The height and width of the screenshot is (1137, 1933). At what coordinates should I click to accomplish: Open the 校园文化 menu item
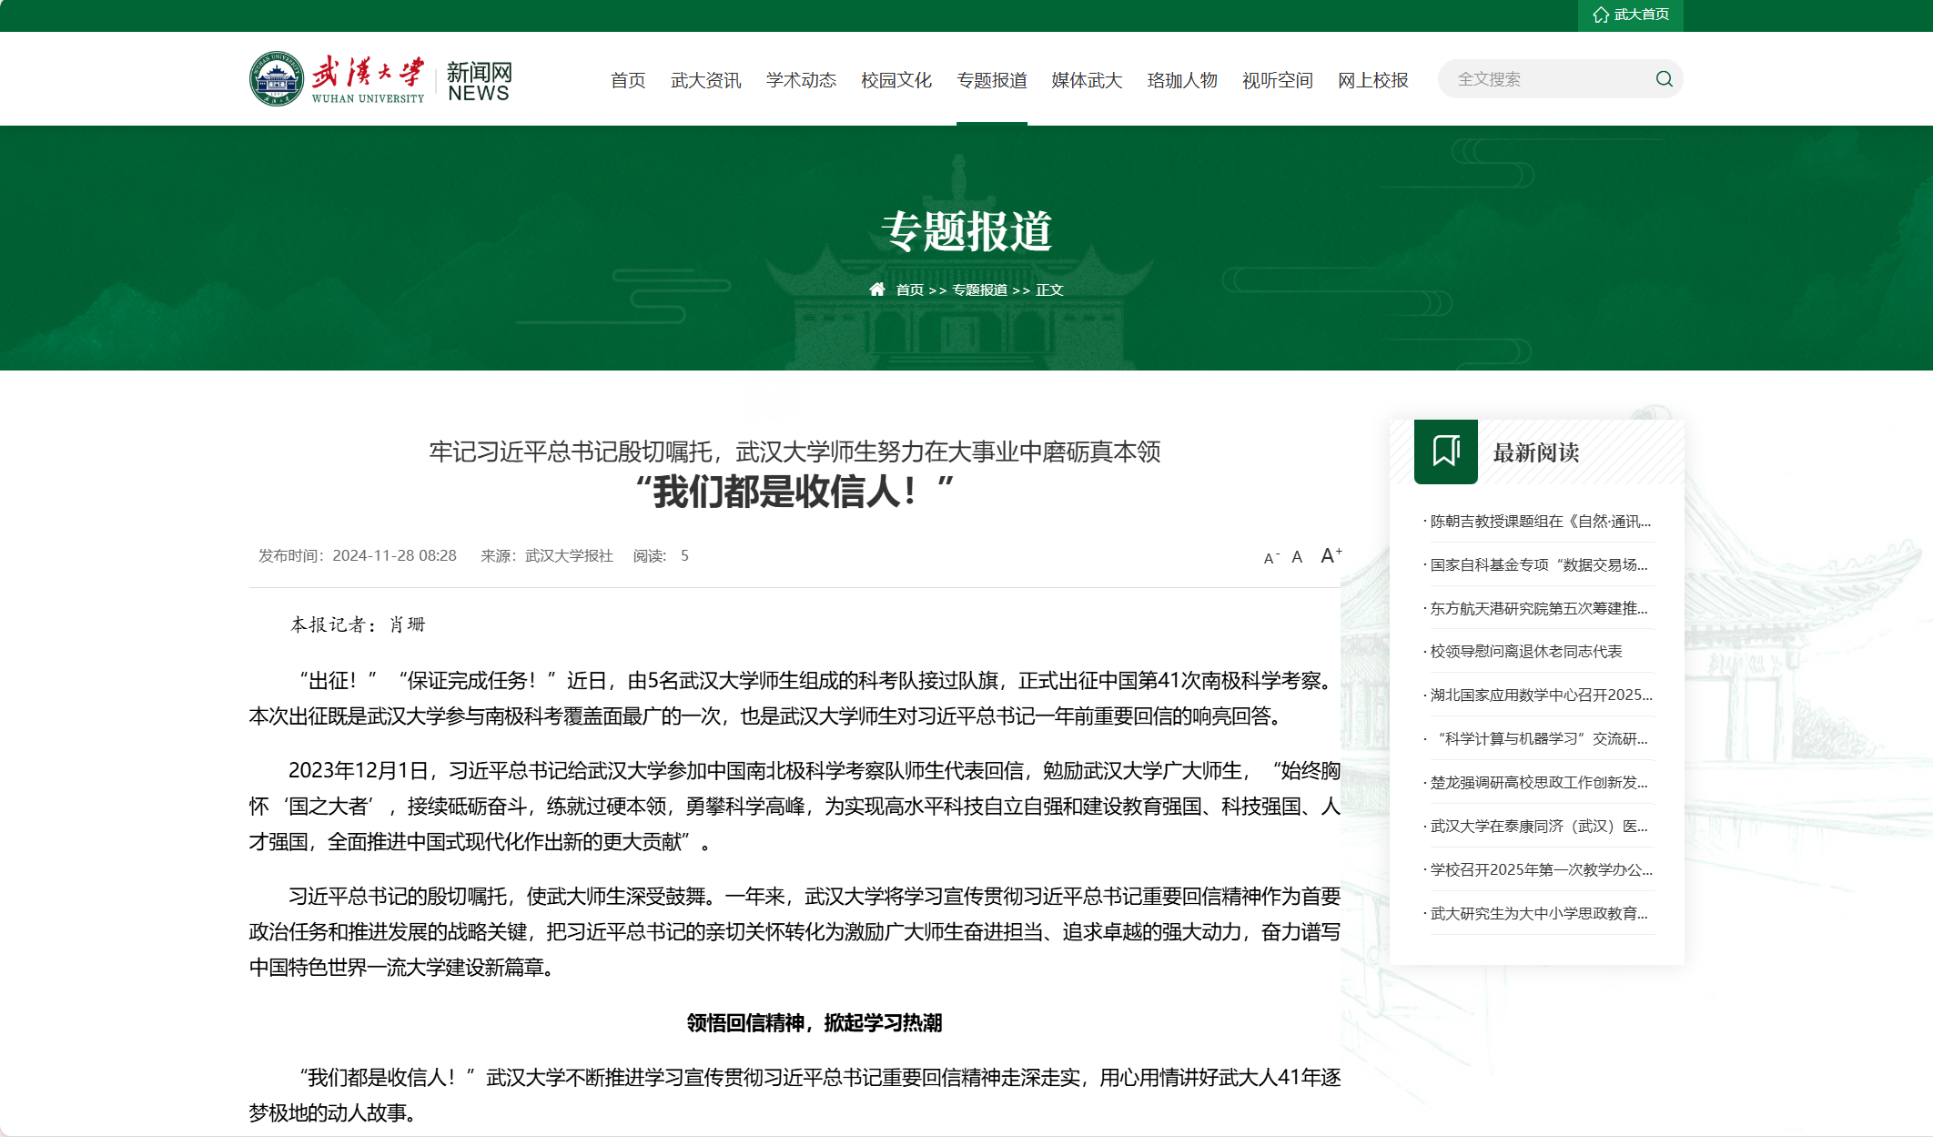pos(896,80)
